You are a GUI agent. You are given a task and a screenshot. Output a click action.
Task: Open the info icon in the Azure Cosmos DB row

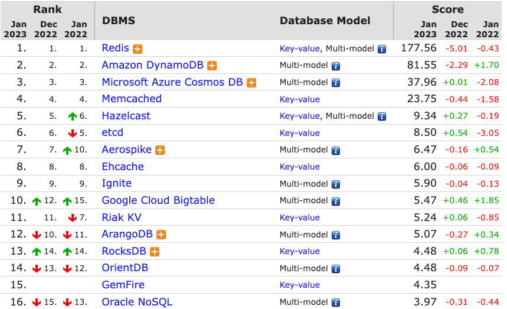(x=336, y=83)
